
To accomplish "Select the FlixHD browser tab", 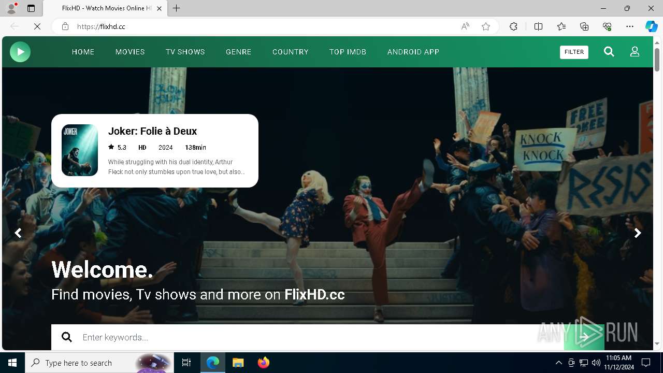I will coord(105,8).
